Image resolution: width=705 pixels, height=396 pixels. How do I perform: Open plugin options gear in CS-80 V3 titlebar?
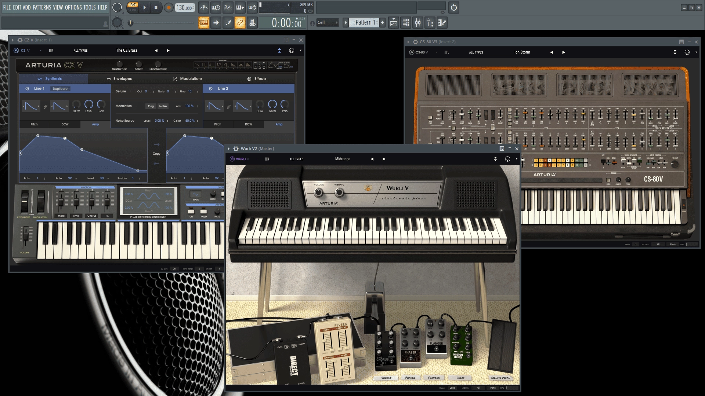[x=416, y=42]
